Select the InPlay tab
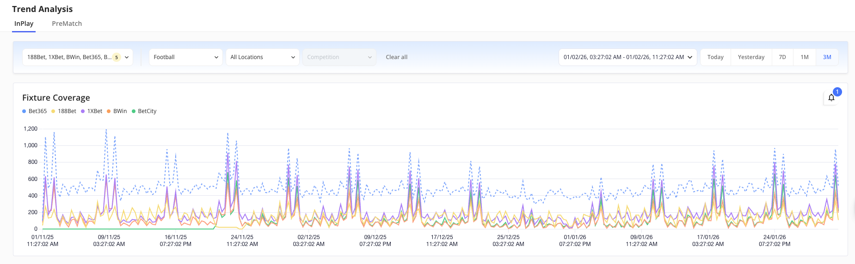855x264 pixels. click(x=24, y=24)
